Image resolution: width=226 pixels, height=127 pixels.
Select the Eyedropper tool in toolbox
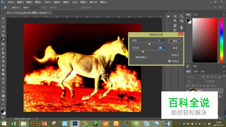point(3,40)
